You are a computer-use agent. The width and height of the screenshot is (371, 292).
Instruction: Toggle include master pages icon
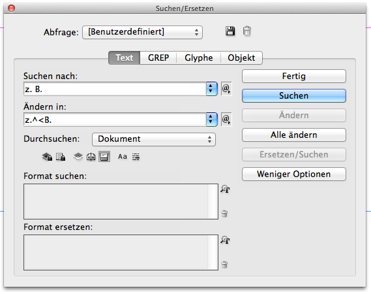coord(91,157)
